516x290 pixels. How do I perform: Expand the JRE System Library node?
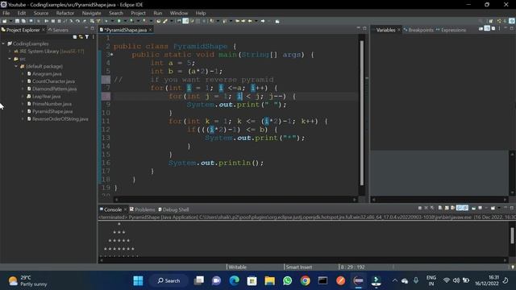pos(10,52)
